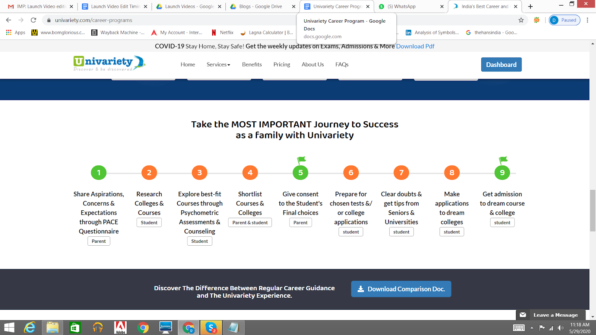Viewport: 596px width, 335px height.
Task: Click step 6 orange circle
Action: [351, 172]
